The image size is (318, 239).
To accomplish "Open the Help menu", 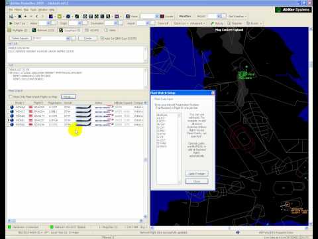I will 52,10.
